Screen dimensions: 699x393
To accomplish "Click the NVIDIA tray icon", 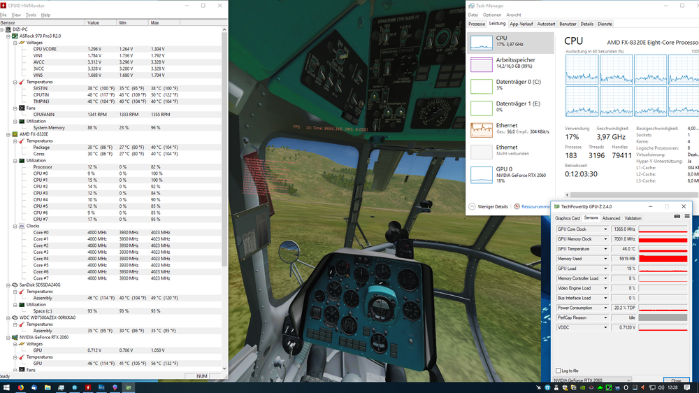I will 582,387.
